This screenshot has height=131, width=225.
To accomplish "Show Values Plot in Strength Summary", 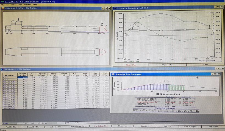I will [167, 65].
